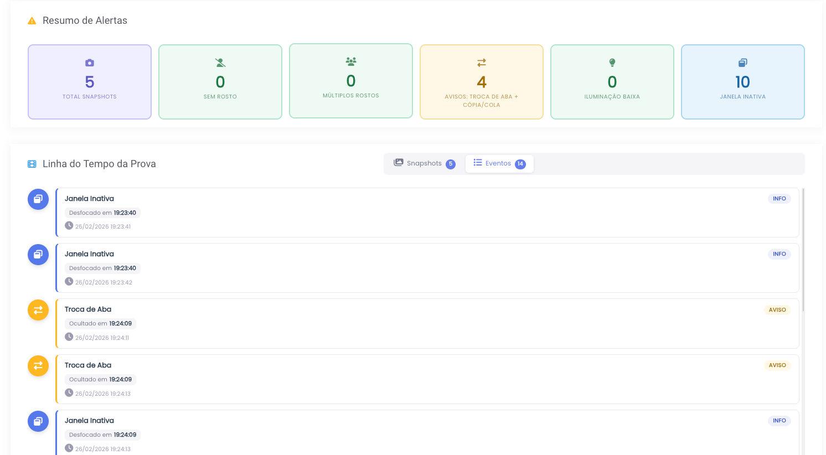Open the Eventos tab

coord(499,164)
